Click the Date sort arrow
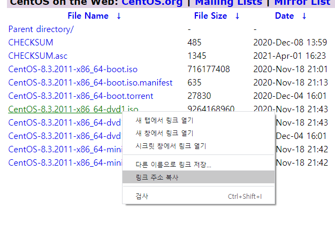The width and height of the screenshot is (335, 233). click(304, 16)
